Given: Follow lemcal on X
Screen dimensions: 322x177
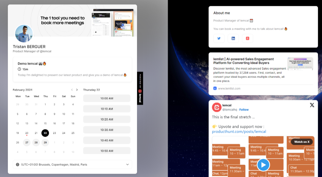Looking at the screenshot, I should coord(244,110).
